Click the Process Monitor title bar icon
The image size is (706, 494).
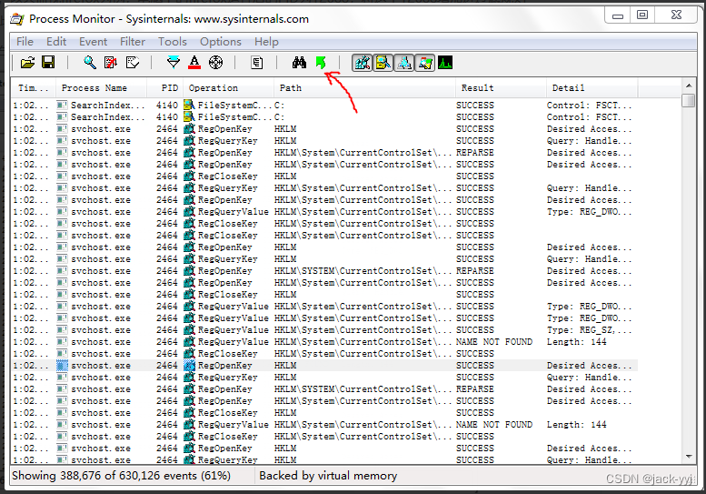17,19
